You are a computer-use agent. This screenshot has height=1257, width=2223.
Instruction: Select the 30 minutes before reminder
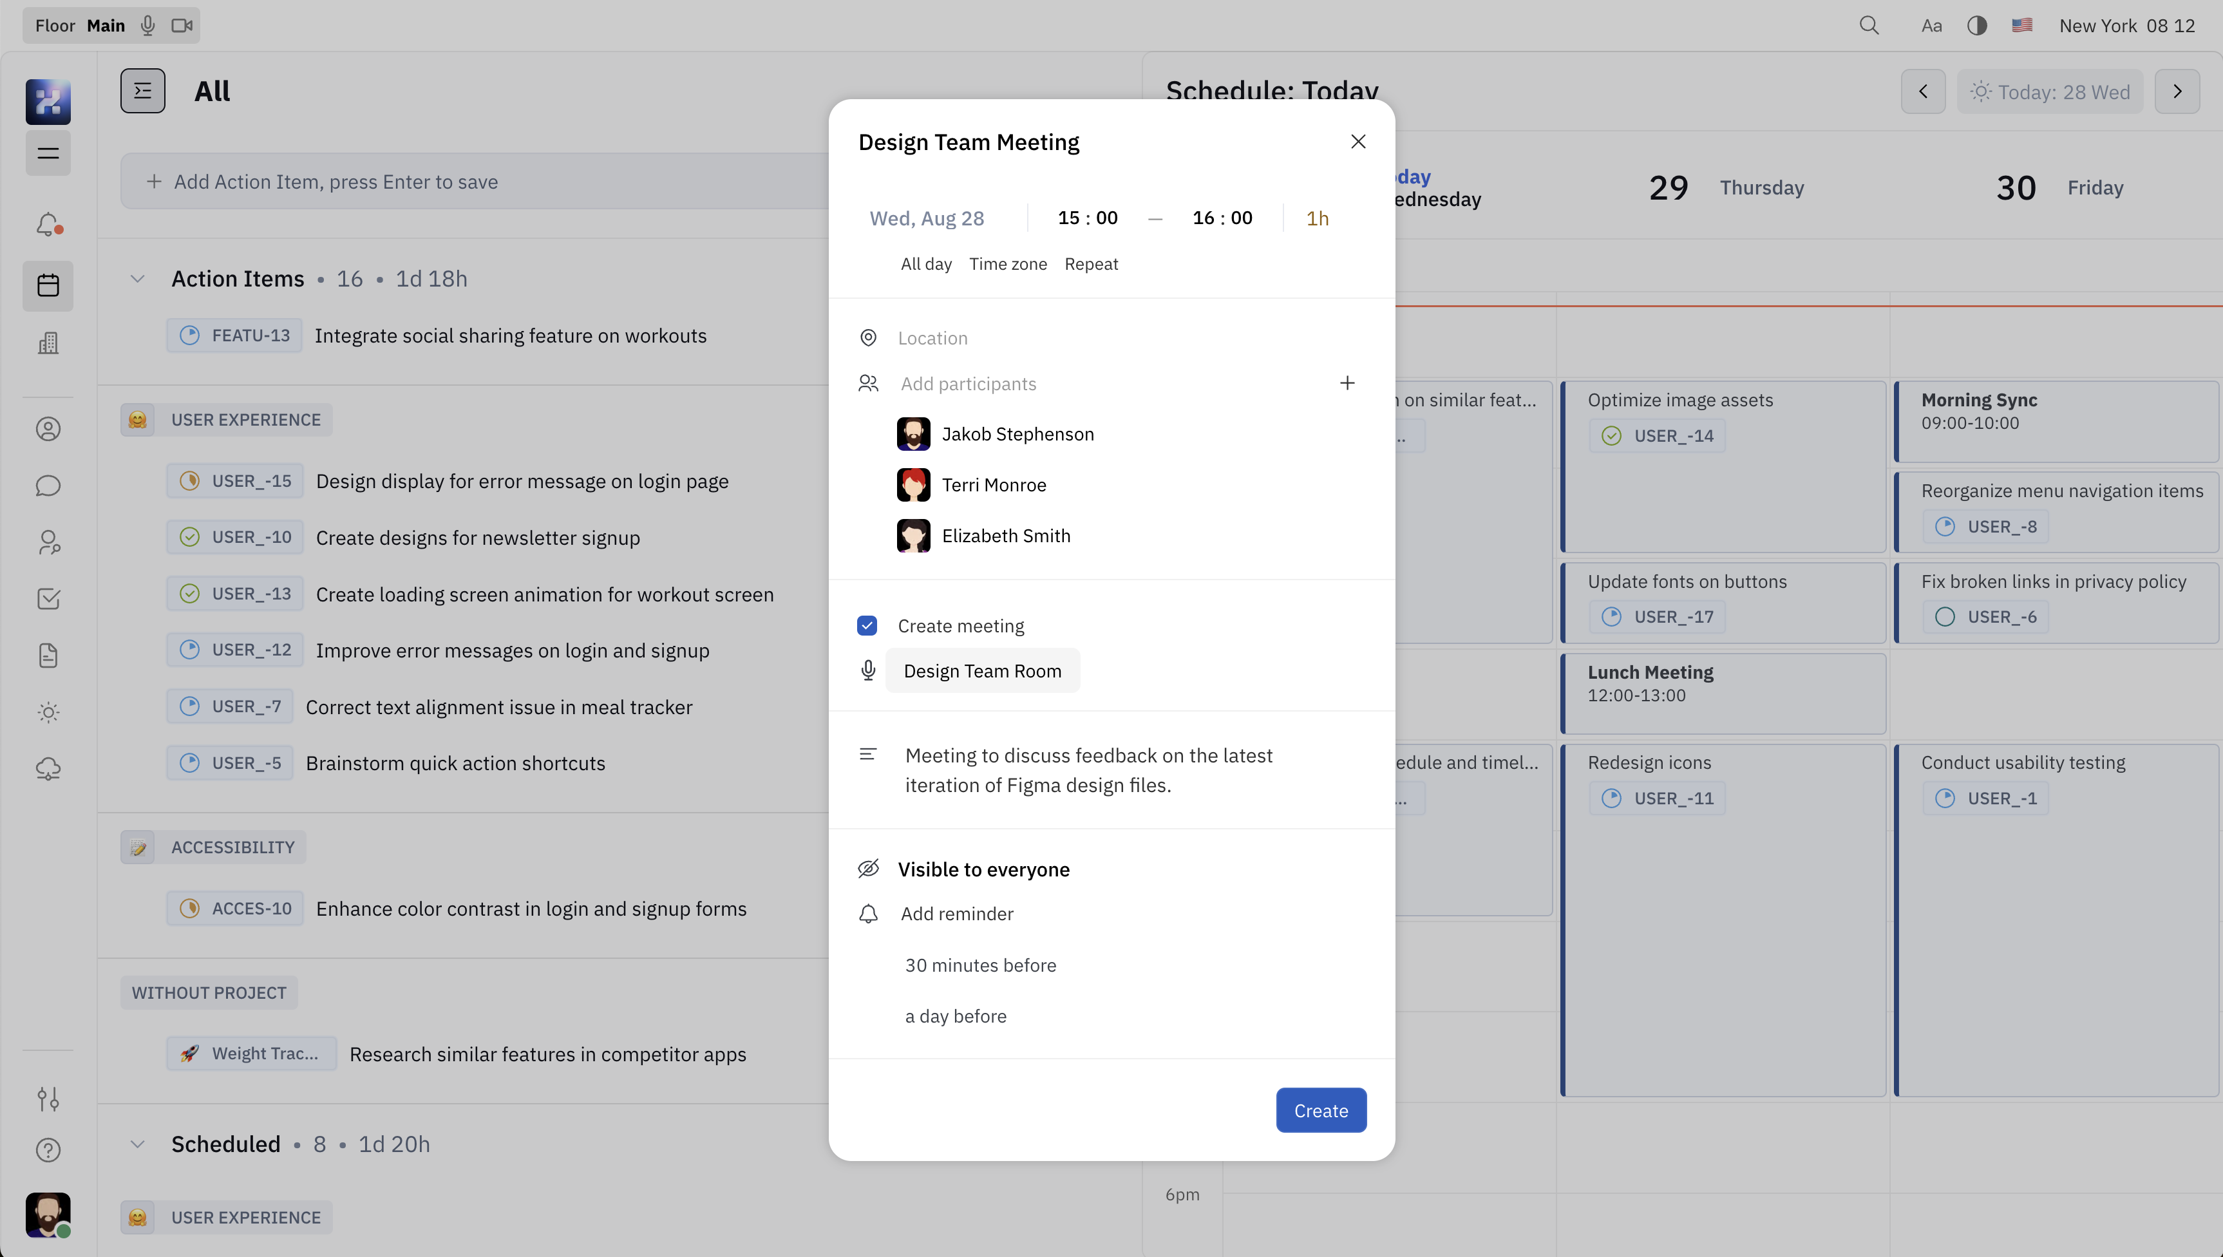(980, 965)
